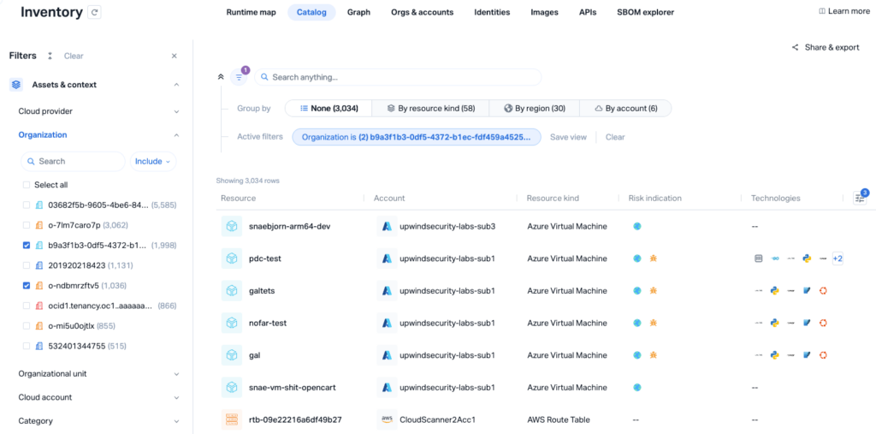Check organization 03682f5b-9605-4be6-84 checkbox
Screen dimensions: 876x434
coord(27,205)
